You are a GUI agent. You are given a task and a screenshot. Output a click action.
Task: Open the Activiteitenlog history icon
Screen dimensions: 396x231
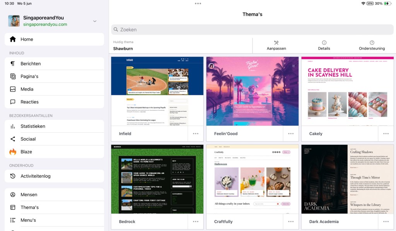pyautogui.click(x=13, y=176)
